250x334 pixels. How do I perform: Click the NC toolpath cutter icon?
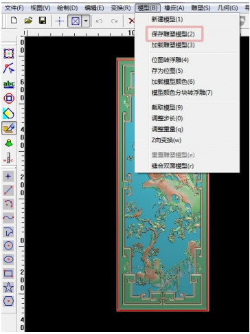pyautogui.click(x=8, y=158)
